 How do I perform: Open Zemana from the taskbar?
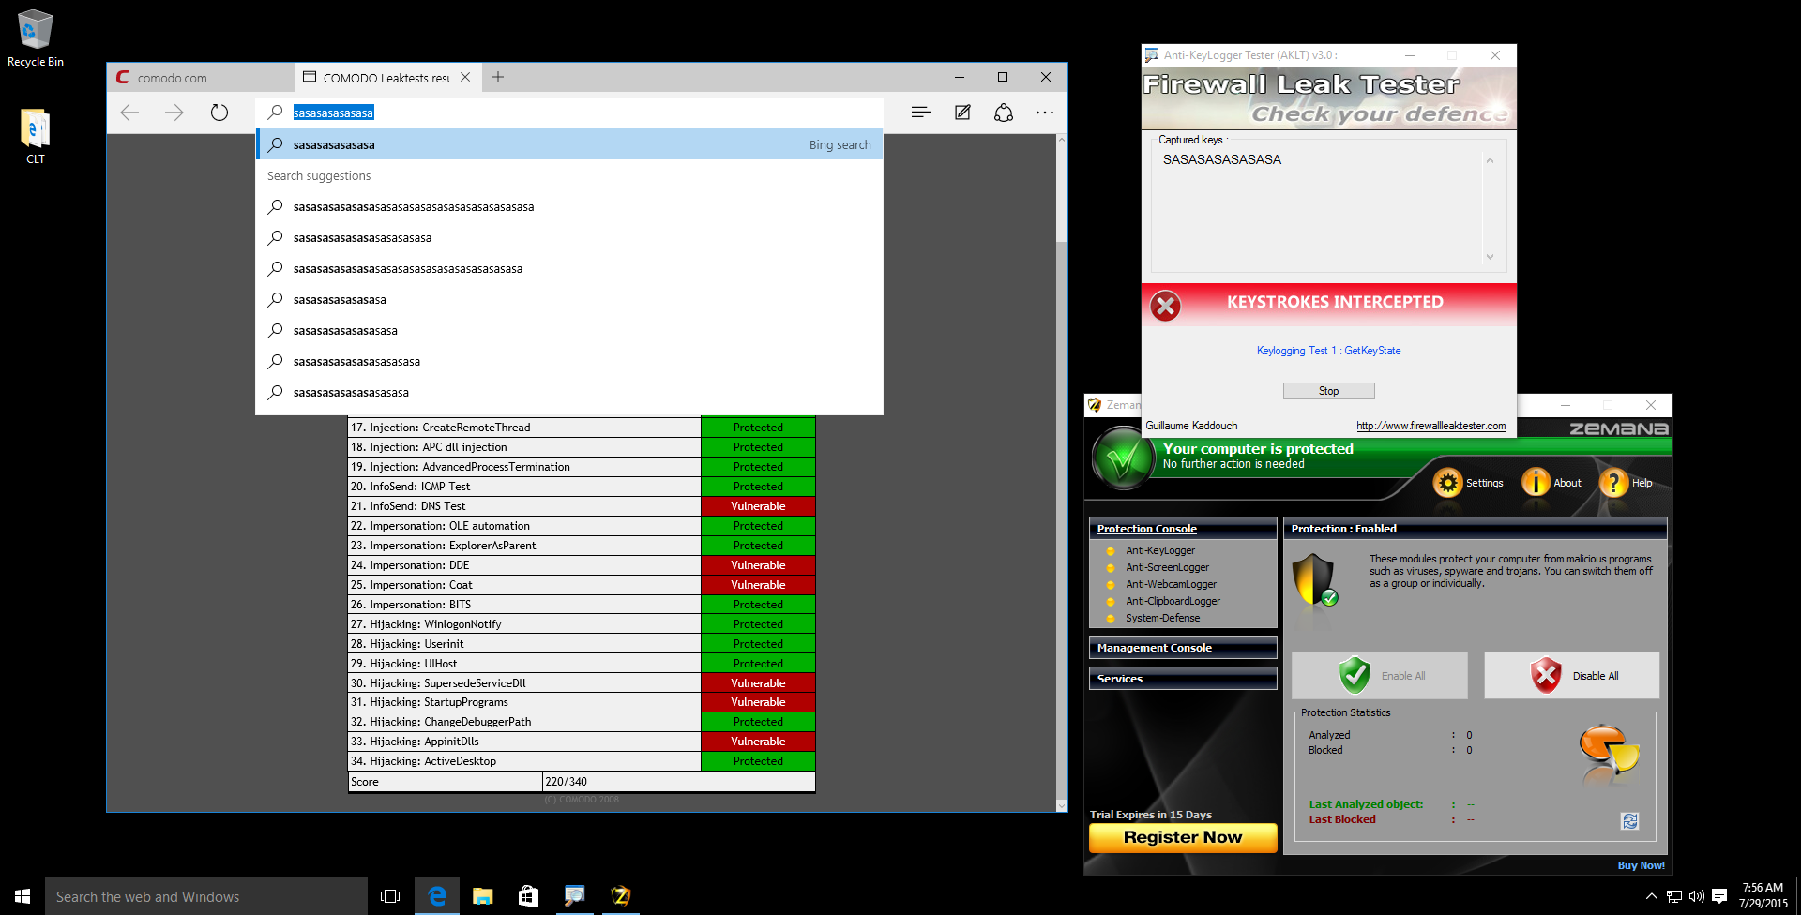[620, 896]
